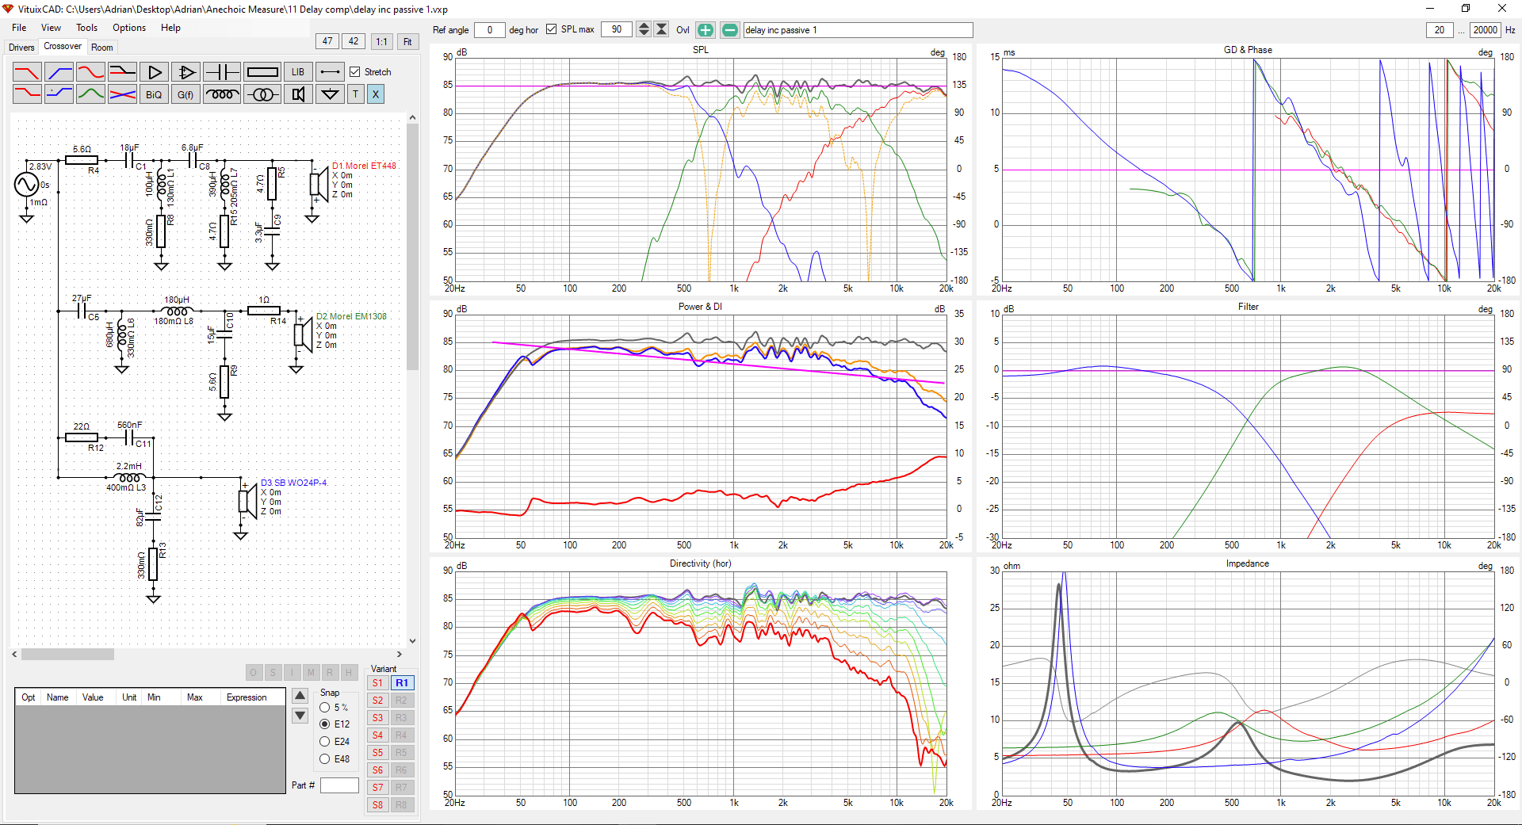Activate variant S1 toggle
This screenshot has height=825, width=1522.
click(378, 683)
